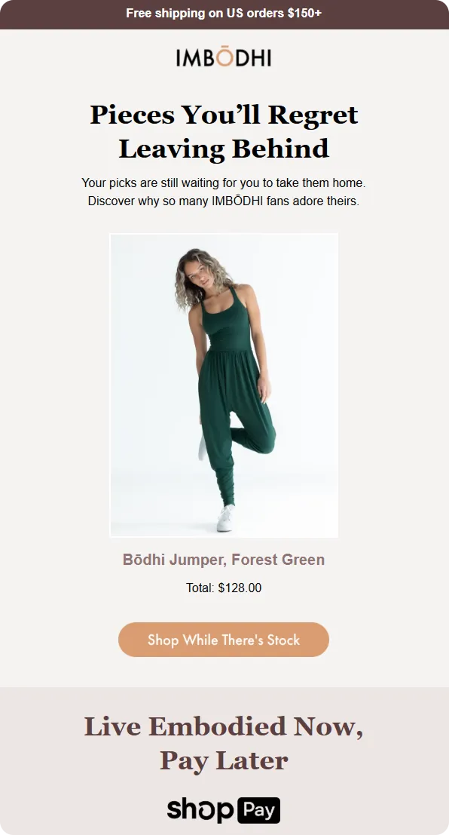
Task: Select the Shop While There's Stock button
Action: click(224, 640)
